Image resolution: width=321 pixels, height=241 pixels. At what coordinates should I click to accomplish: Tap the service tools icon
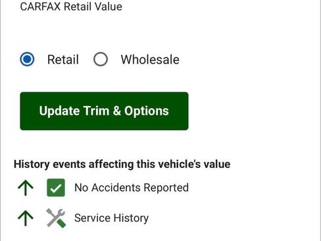pos(56,218)
